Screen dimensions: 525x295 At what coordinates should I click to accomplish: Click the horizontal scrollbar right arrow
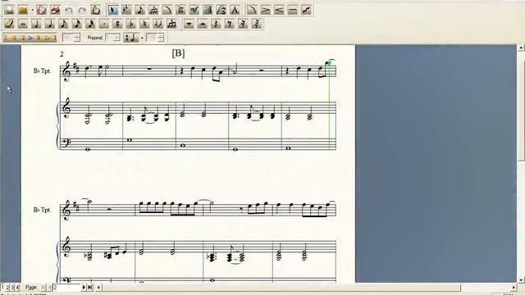(514, 288)
